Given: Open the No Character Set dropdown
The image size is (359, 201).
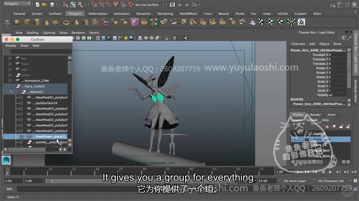Looking at the screenshot, I should (331, 181).
